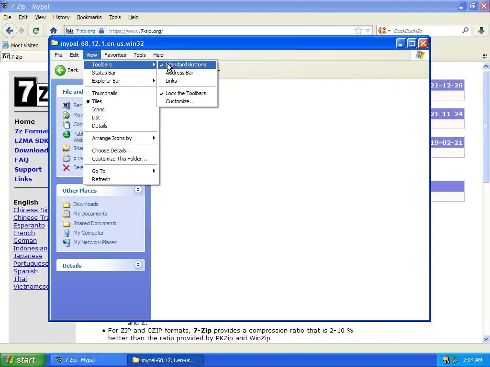Screen dimensions: 490x367
Task: Go to Mypal home page icon
Action: point(54,31)
